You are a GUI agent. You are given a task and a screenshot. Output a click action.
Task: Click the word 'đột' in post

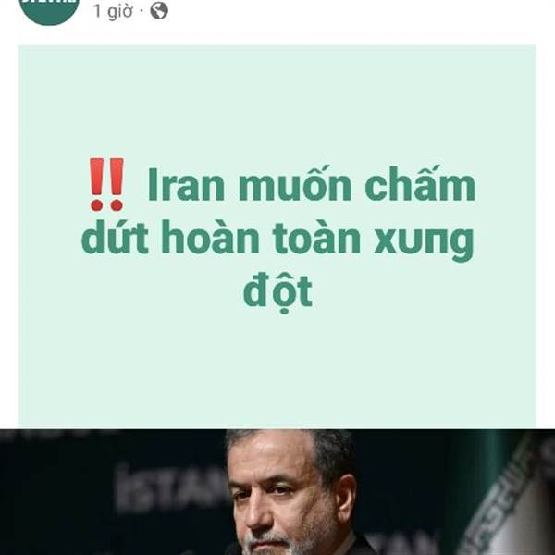coord(277,292)
